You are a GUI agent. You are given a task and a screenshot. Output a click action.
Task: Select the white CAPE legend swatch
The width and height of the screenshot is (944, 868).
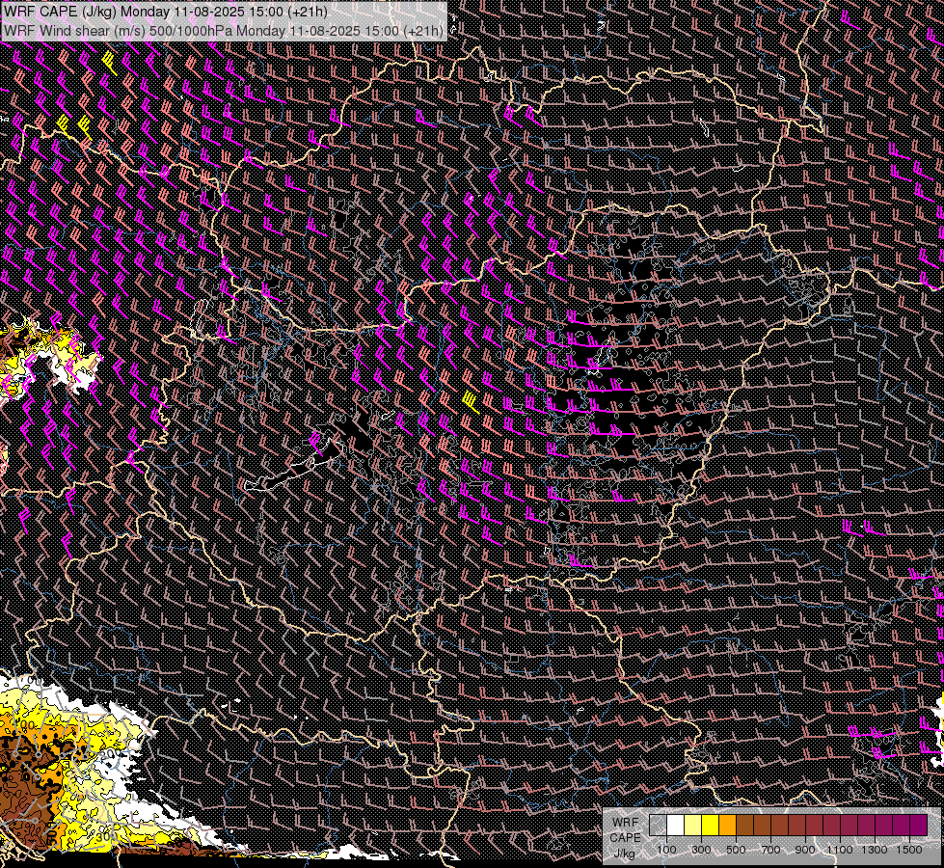tap(676, 825)
